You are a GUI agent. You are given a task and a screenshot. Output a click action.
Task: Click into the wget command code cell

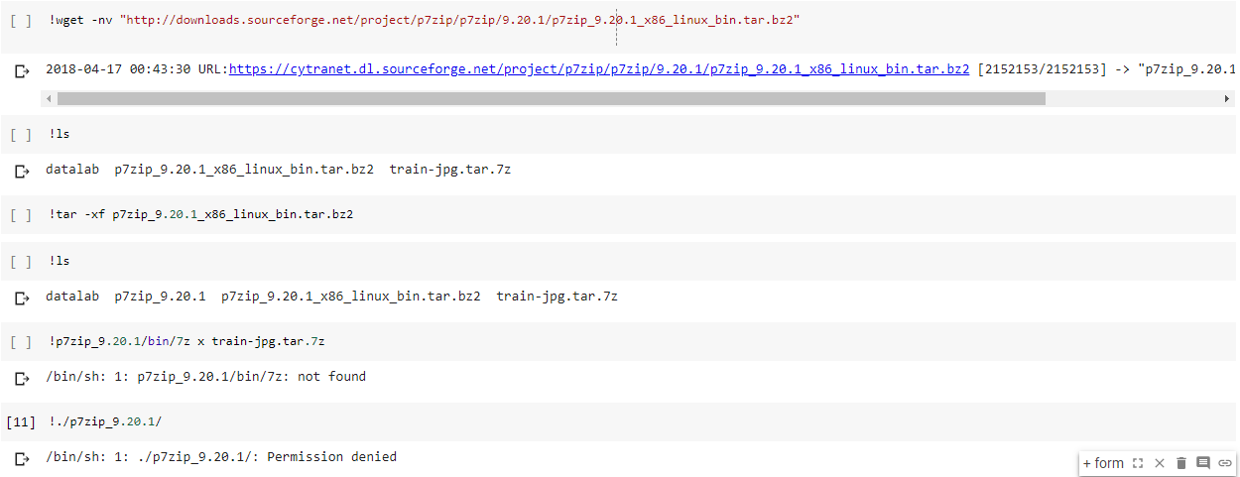click(893, 21)
